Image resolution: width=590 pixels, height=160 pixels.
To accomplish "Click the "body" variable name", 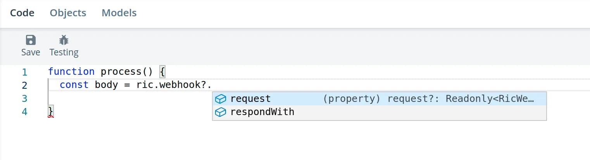I will (x=106, y=85).
